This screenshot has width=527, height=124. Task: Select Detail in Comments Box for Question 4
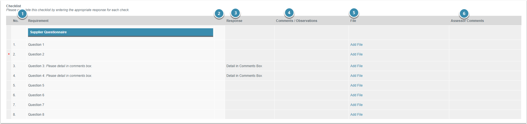tap(244, 76)
